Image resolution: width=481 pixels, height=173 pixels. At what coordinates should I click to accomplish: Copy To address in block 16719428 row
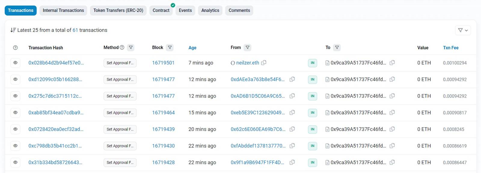[x=392, y=163]
